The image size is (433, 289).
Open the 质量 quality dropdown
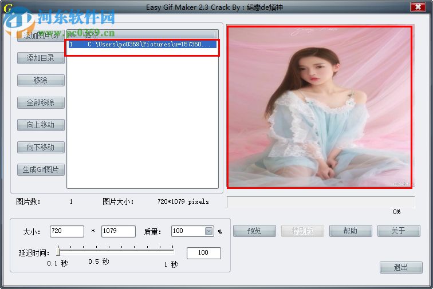pos(209,231)
